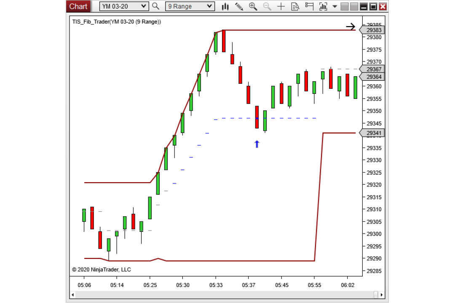Click the 29383 price marker

tap(372, 30)
